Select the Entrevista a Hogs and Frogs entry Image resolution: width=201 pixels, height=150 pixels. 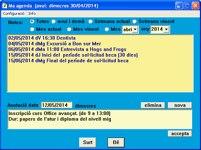click(x=67, y=49)
